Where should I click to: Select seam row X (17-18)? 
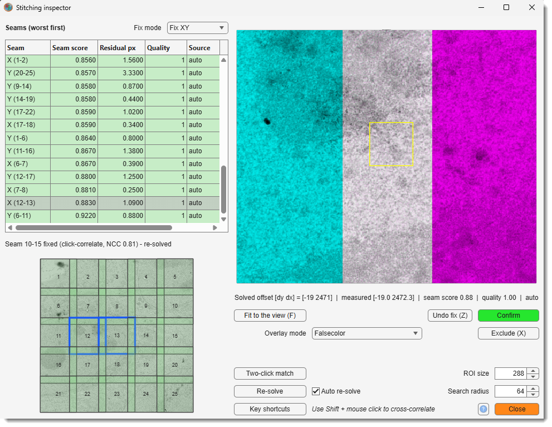pyautogui.click(x=113, y=125)
